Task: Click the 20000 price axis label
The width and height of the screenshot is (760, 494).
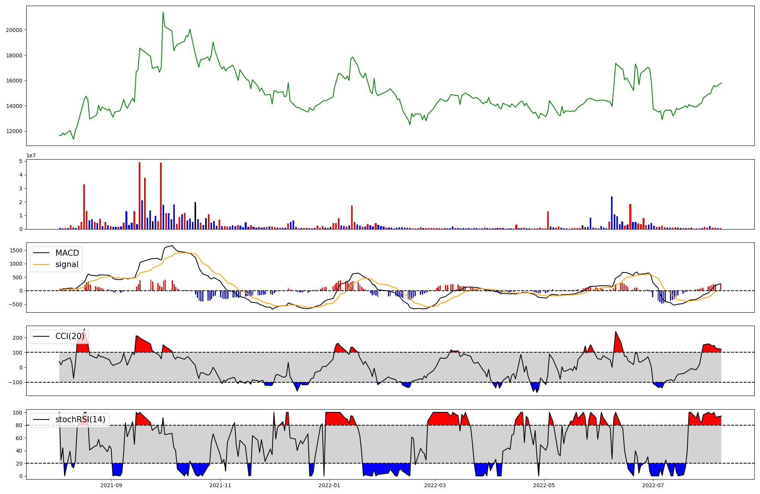Action: (x=14, y=30)
